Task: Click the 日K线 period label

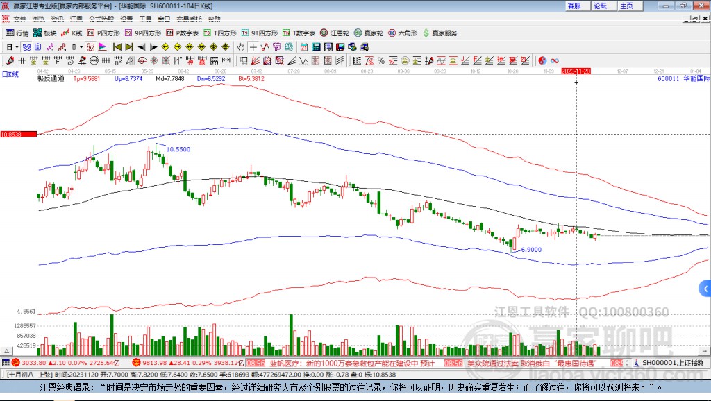Action: coord(10,74)
